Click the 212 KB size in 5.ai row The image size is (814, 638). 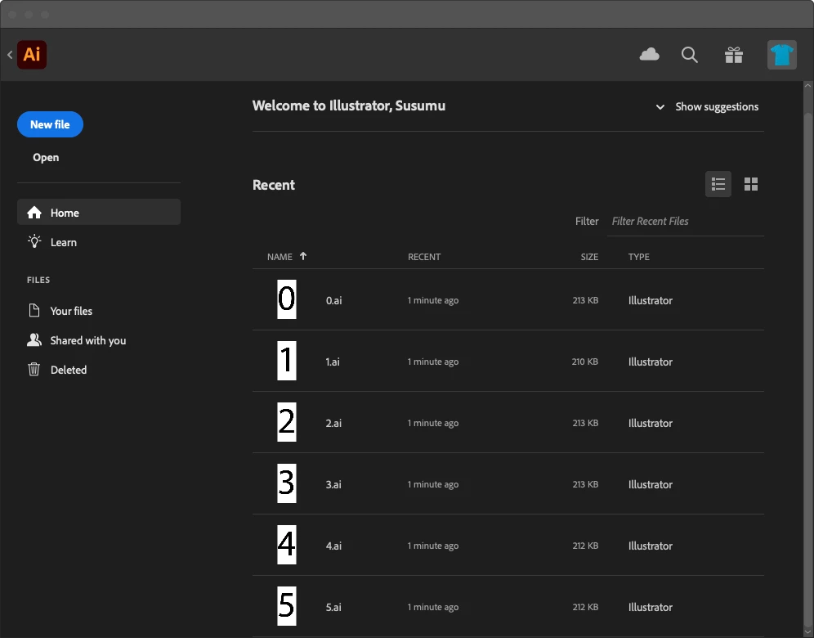coord(586,607)
